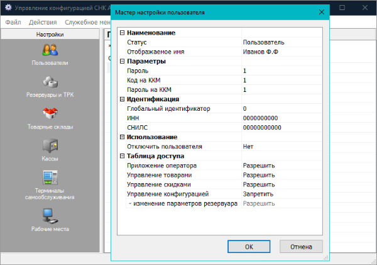Select the Рабочие места computer icon
Image resolution: width=377 pixels, height=265 pixels.
[50, 215]
